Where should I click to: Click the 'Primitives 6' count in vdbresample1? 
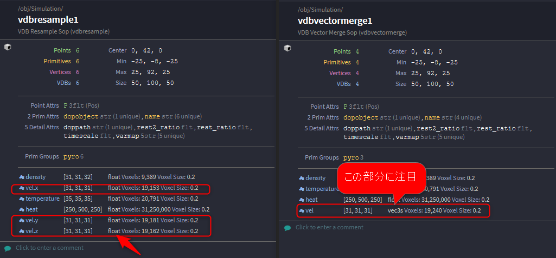point(61,62)
